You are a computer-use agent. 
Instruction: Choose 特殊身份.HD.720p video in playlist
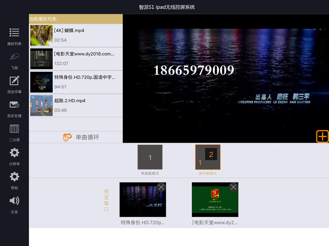click(x=76, y=82)
